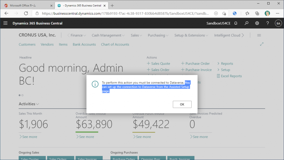Close the Microsoft Office tab
The height and width of the screenshot is (160, 284).
point(51,6)
